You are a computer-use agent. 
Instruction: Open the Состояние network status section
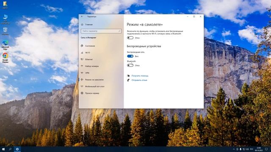pyautogui.click(x=88, y=46)
